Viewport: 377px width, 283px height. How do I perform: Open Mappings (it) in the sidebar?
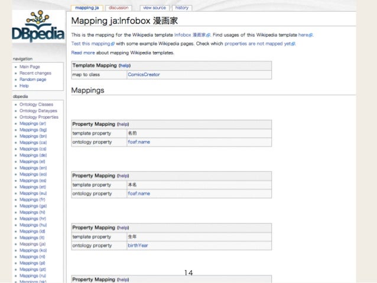[32, 238]
